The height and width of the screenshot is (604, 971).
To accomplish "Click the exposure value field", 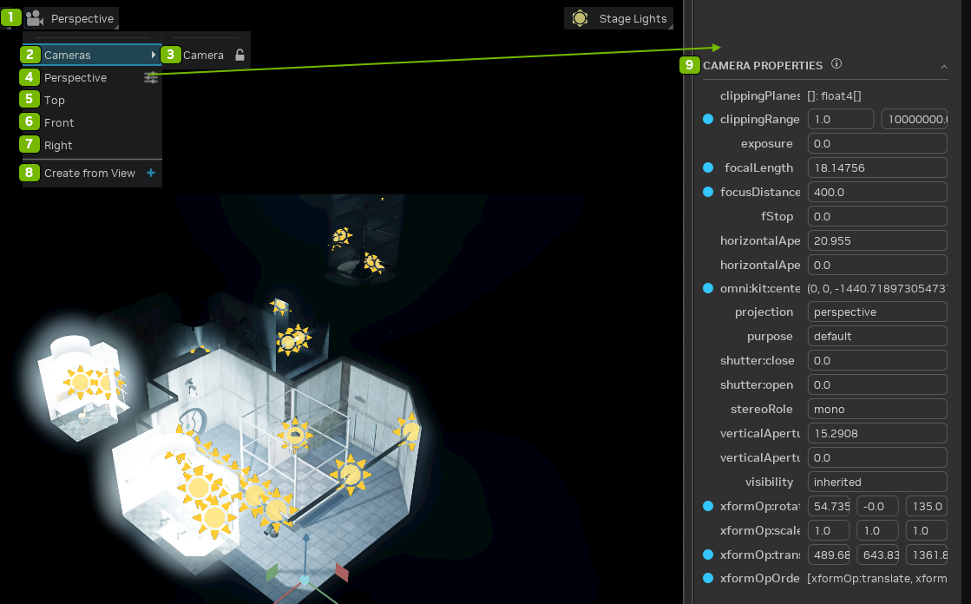I will click(876, 143).
